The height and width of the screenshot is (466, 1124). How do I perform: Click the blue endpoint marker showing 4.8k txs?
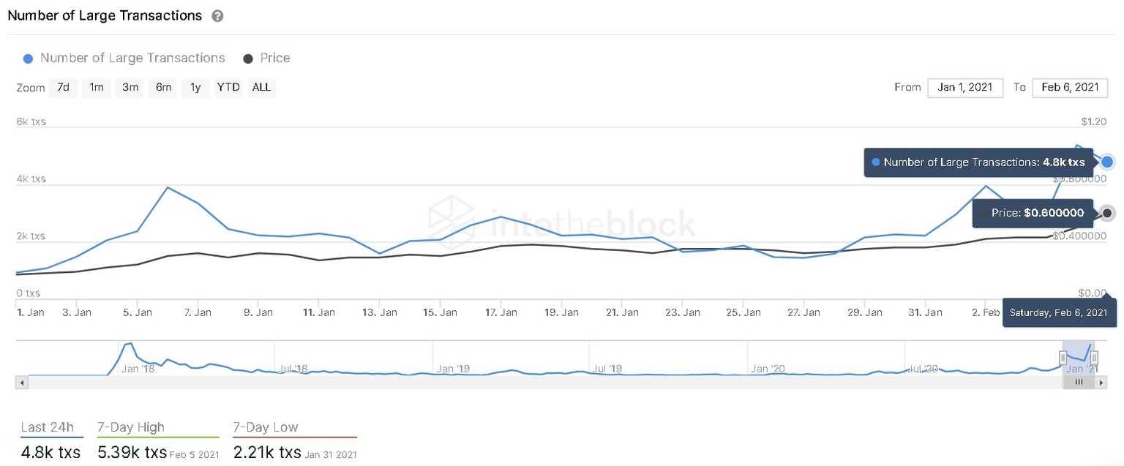pos(1107,162)
